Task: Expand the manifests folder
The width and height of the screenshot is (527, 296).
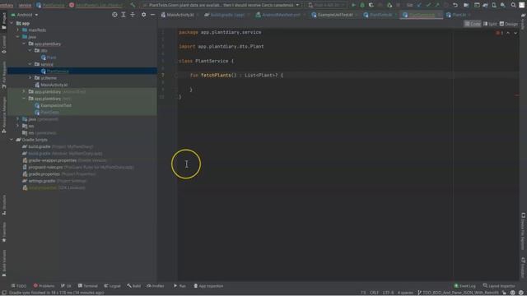Action: (18, 30)
